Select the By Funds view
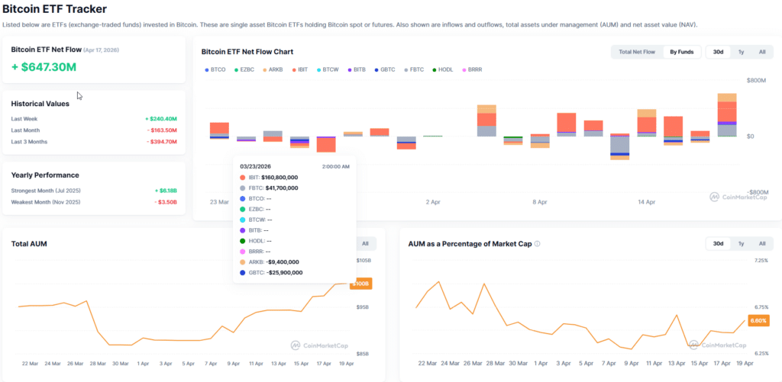The image size is (782, 382). 681,52
